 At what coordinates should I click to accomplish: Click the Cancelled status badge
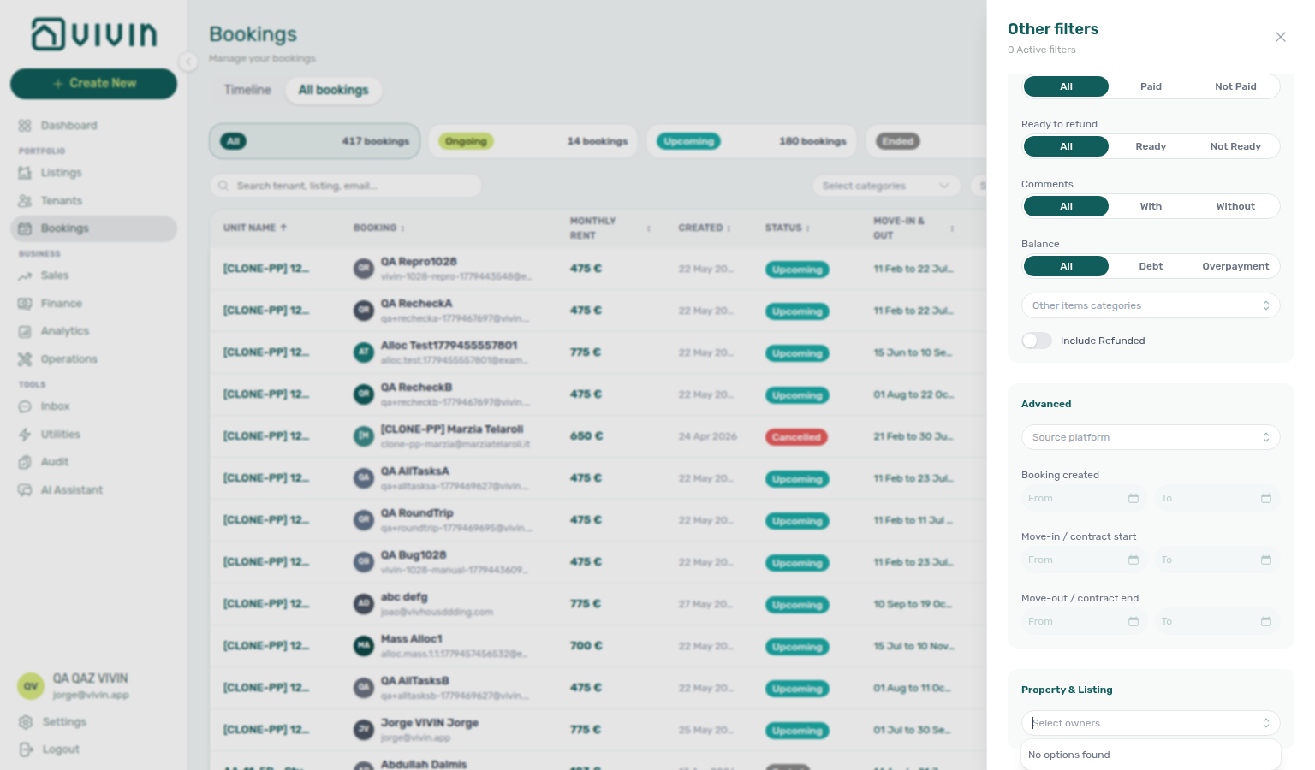point(796,437)
